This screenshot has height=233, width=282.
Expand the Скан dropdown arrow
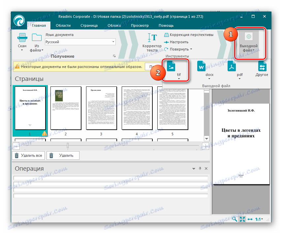(x=22, y=50)
